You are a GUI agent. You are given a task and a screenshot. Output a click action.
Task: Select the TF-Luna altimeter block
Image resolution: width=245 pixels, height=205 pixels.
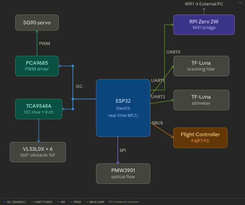point(201,100)
